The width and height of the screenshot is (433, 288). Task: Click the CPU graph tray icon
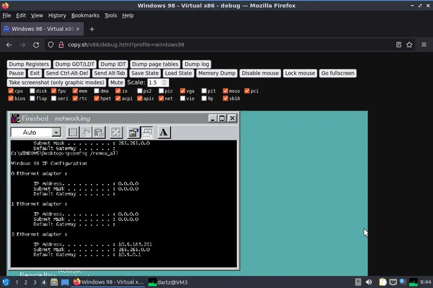click(x=413, y=282)
